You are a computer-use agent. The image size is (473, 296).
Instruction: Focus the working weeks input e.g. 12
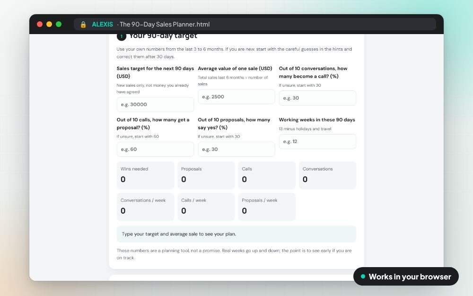(317, 141)
